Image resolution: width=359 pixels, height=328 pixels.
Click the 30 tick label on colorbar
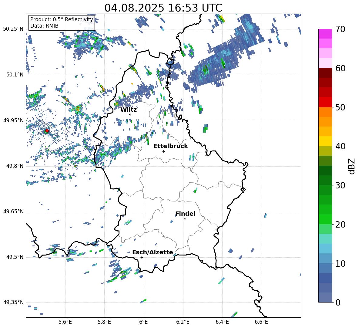tap(340, 185)
